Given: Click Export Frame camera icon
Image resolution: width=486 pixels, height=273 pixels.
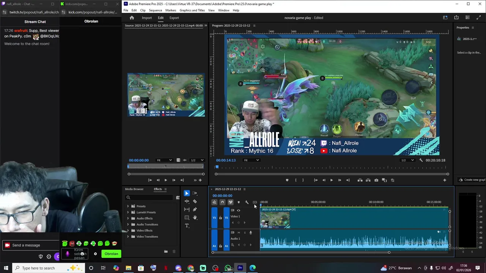Looking at the screenshot, I should coord(376,180).
